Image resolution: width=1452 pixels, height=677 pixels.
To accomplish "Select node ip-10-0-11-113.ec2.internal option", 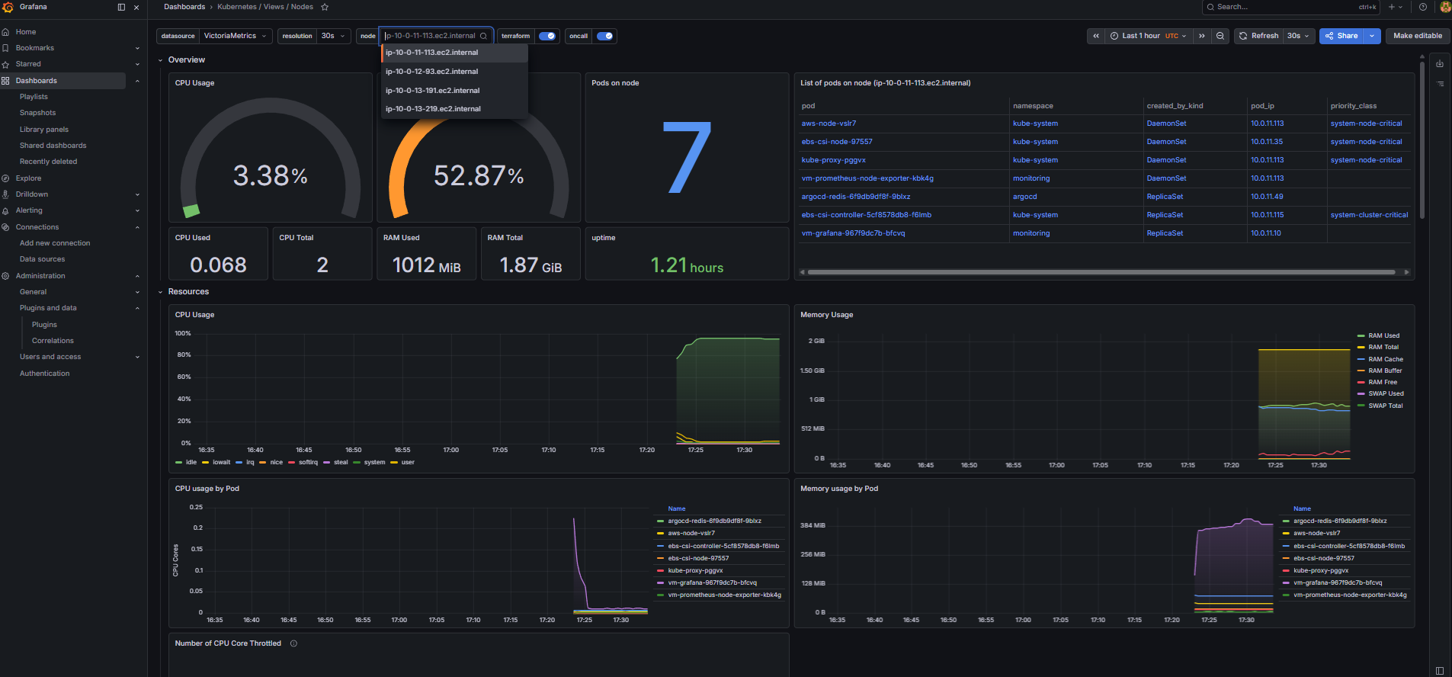I will 454,53.
